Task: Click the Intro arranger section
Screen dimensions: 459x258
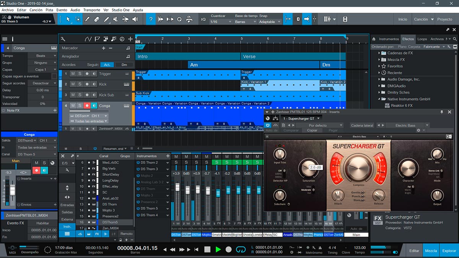Action: (187, 57)
